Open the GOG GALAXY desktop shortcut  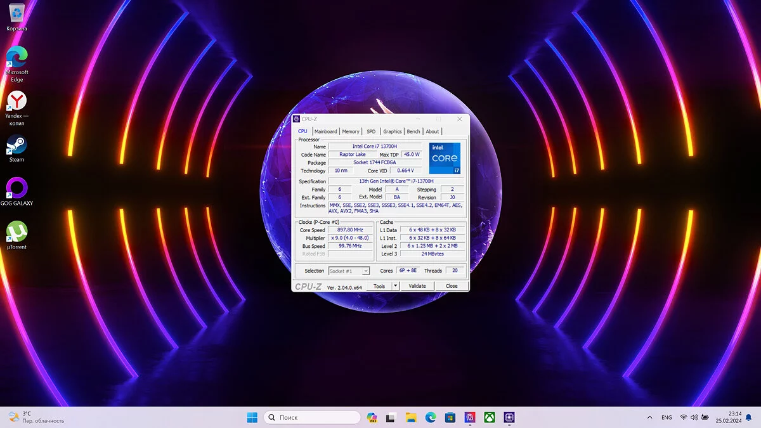pyautogui.click(x=17, y=188)
